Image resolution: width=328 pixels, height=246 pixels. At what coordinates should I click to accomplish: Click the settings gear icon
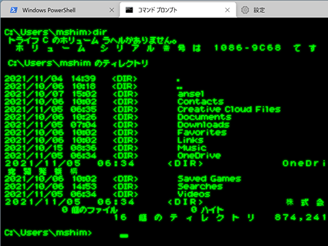tap(245, 10)
